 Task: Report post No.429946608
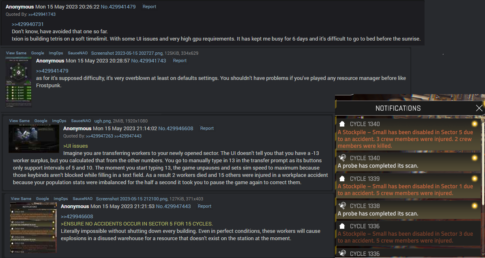(207, 128)
